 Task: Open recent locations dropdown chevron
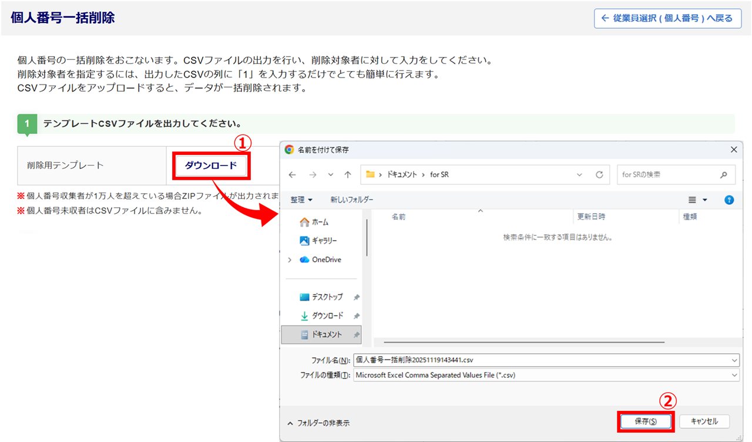pos(331,175)
